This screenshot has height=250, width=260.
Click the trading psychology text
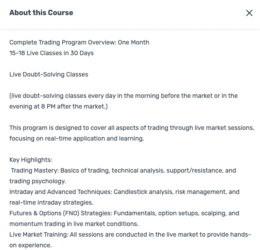tap(38, 181)
